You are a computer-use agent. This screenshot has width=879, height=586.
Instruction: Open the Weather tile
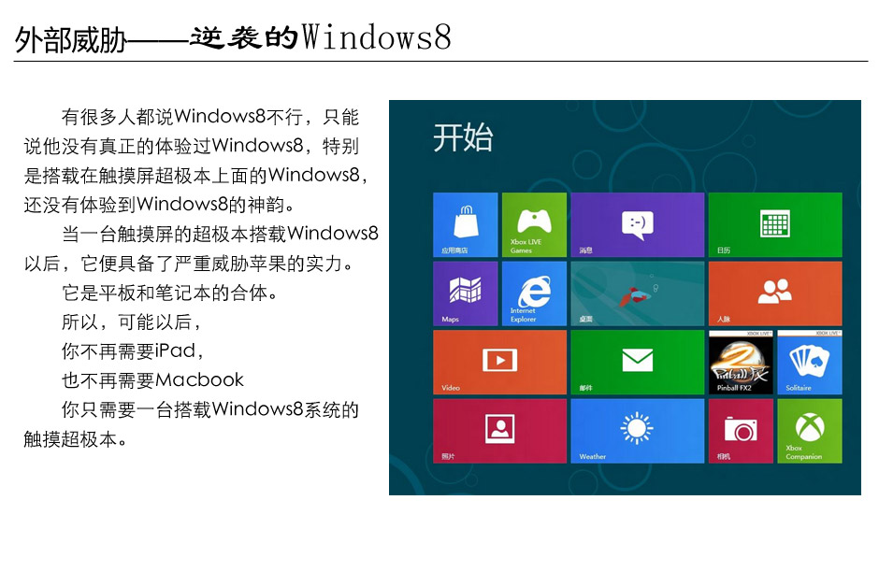click(637, 430)
